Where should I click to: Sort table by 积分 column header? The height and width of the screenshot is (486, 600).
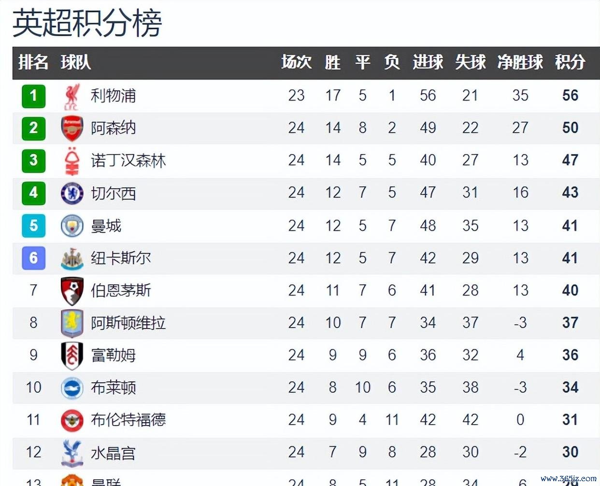(570, 62)
